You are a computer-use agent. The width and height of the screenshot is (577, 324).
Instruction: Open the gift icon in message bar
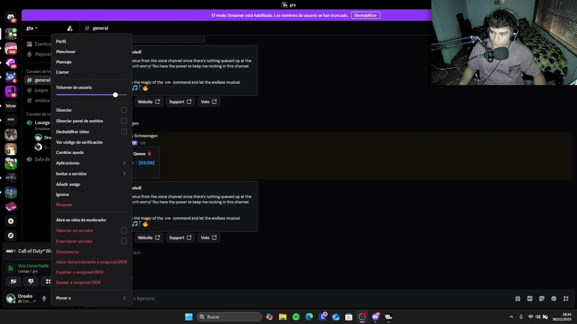(518, 298)
